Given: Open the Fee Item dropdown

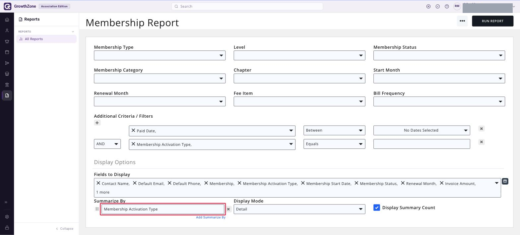Looking at the screenshot, I should pyautogui.click(x=299, y=101).
